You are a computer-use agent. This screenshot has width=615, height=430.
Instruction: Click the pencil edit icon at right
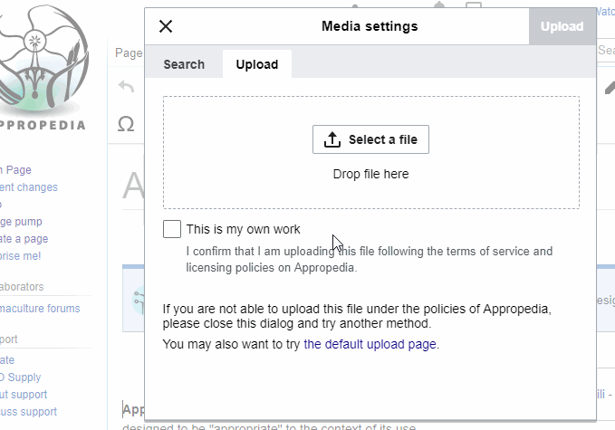[610, 88]
